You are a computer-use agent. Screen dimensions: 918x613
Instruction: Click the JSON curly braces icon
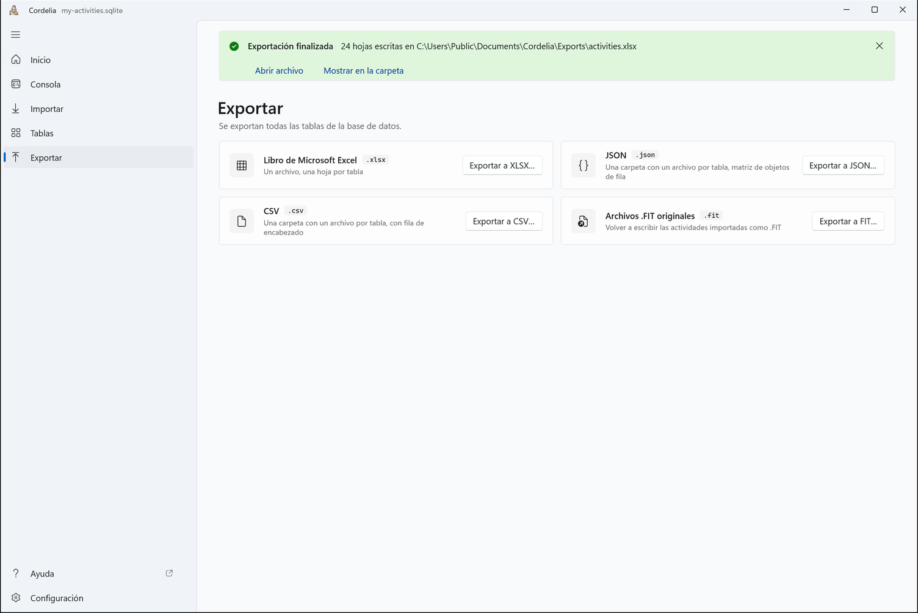pyautogui.click(x=584, y=165)
